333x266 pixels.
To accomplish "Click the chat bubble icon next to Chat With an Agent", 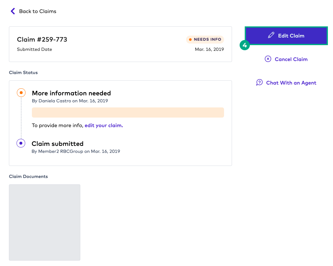I will coord(259,82).
